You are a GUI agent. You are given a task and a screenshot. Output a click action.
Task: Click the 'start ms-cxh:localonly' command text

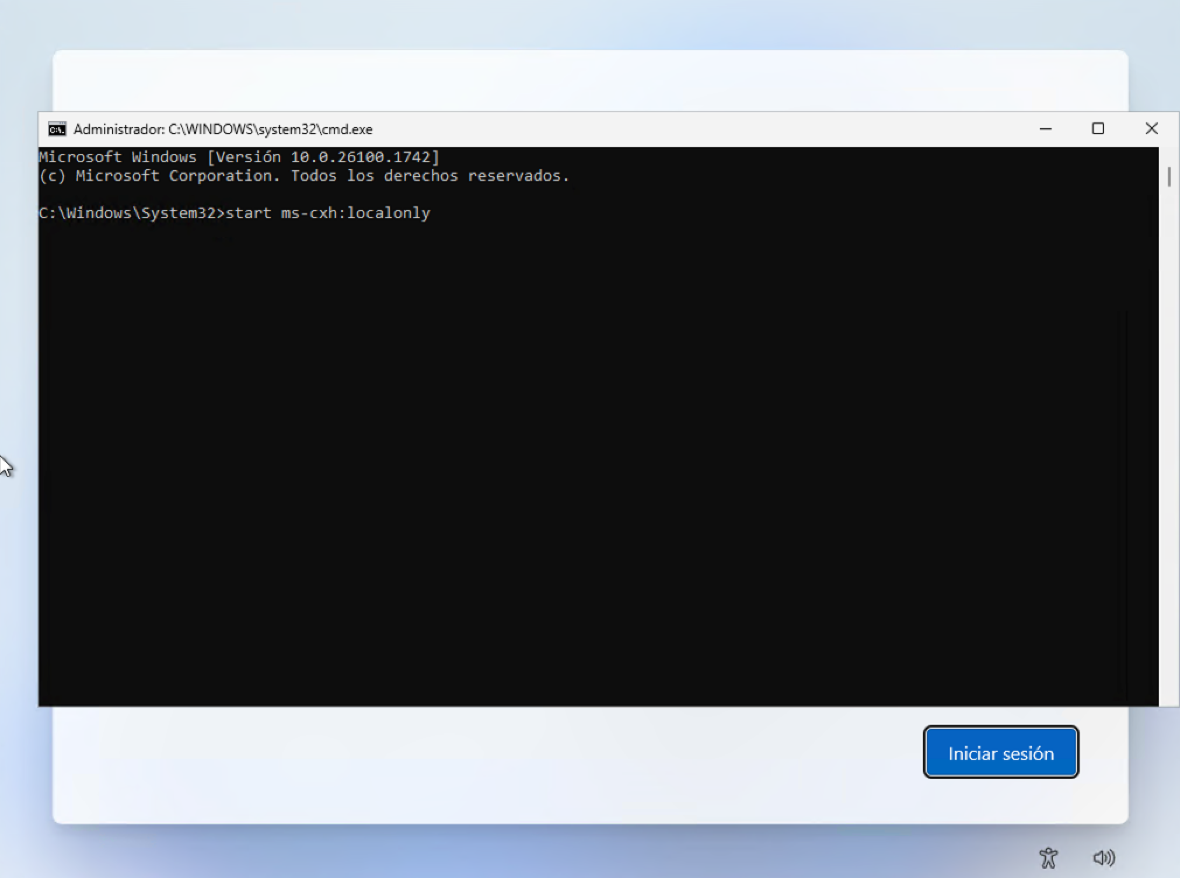coord(328,213)
